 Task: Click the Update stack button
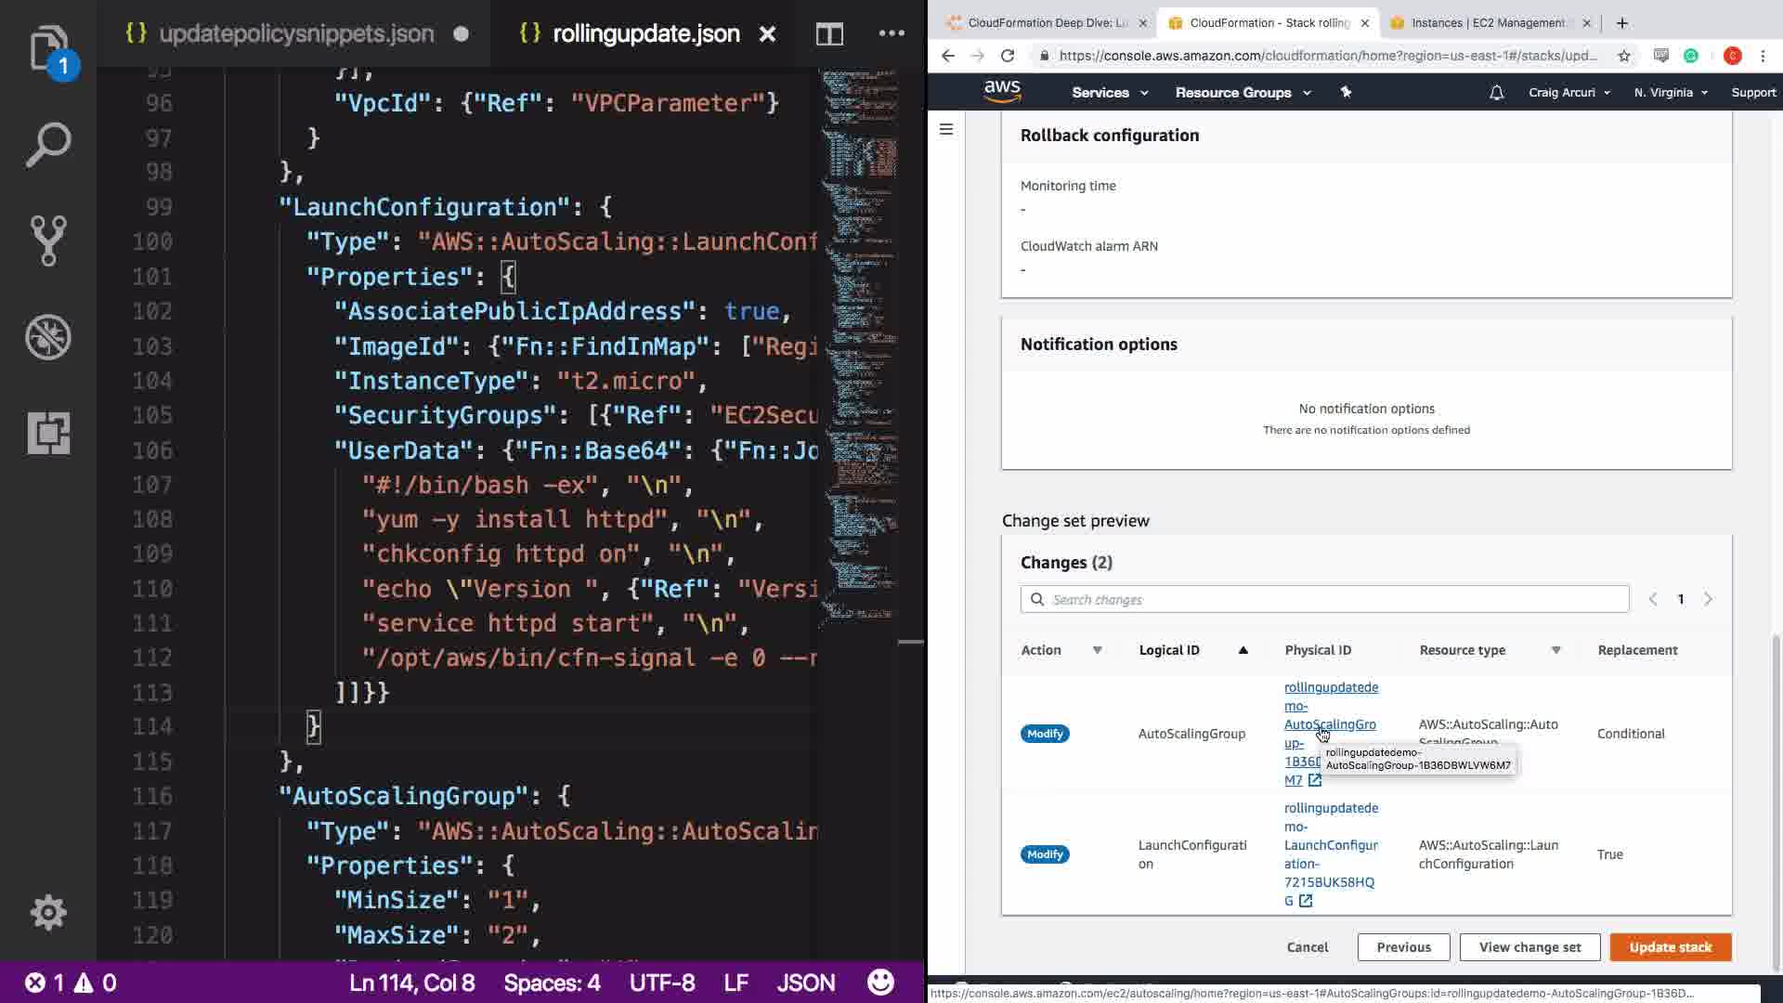[1670, 947]
